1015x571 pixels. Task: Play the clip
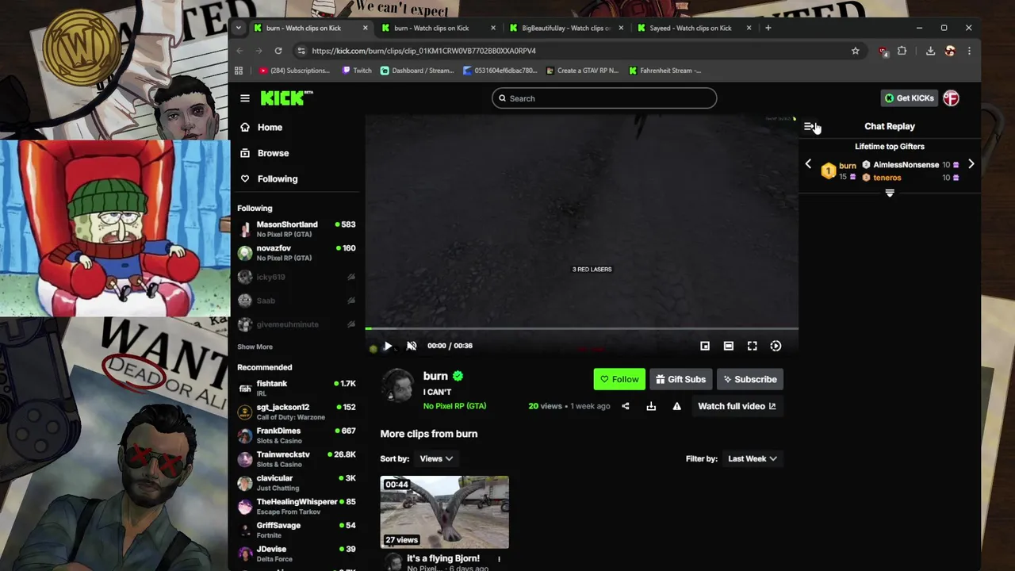(388, 346)
